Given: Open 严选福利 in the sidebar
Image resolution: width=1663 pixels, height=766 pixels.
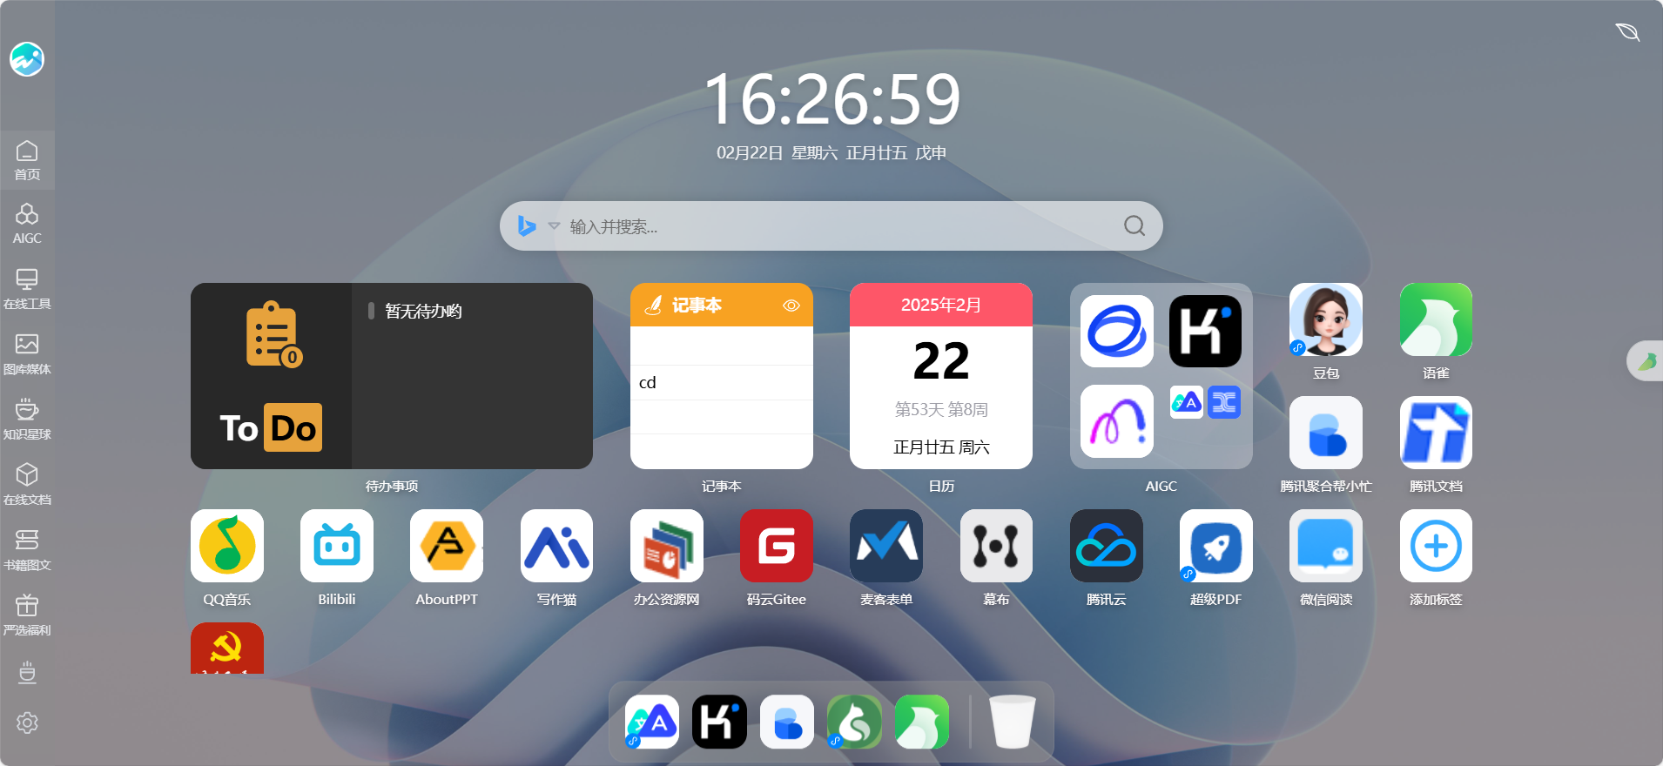Looking at the screenshot, I should (27, 615).
